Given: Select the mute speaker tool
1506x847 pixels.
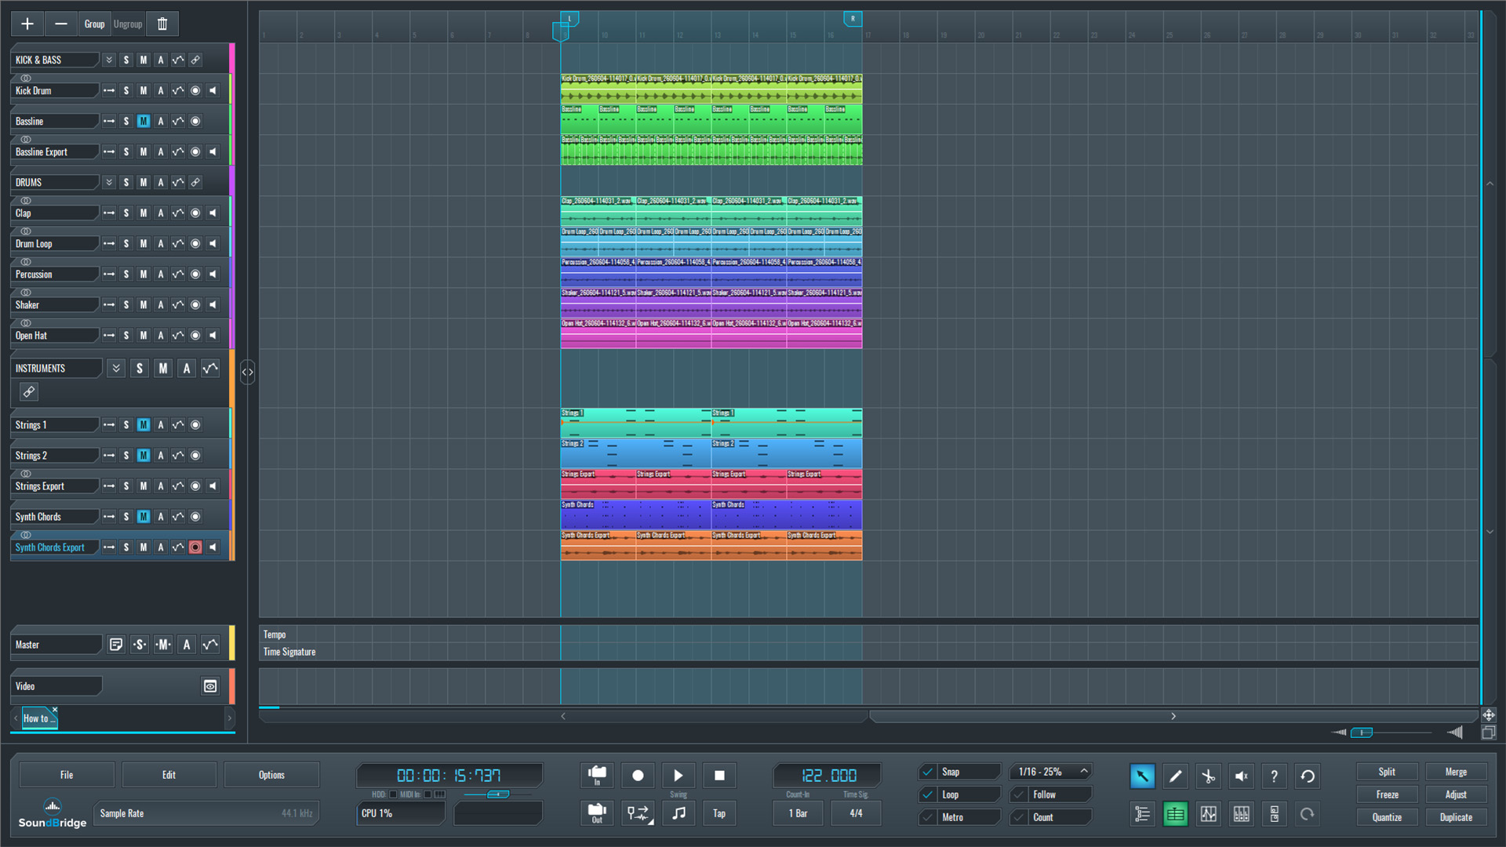Looking at the screenshot, I should (x=1241, y=776).
